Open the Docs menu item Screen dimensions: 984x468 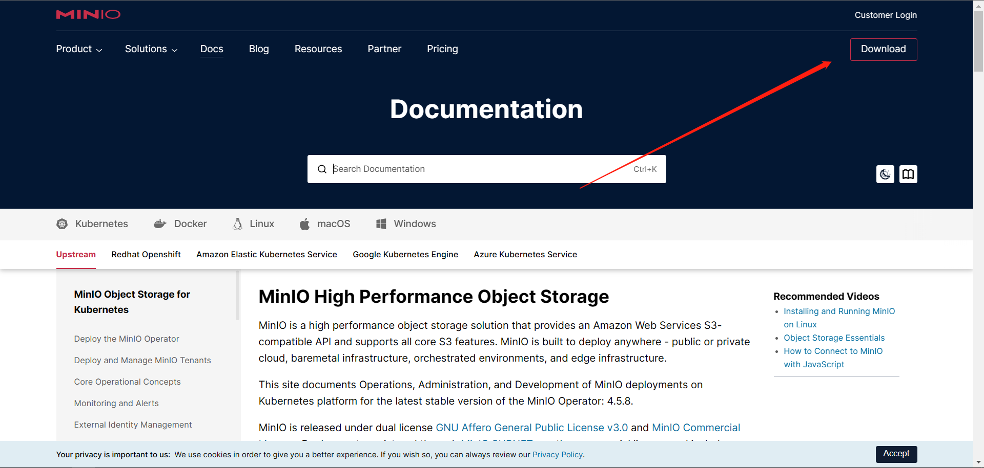coord(212,49)
